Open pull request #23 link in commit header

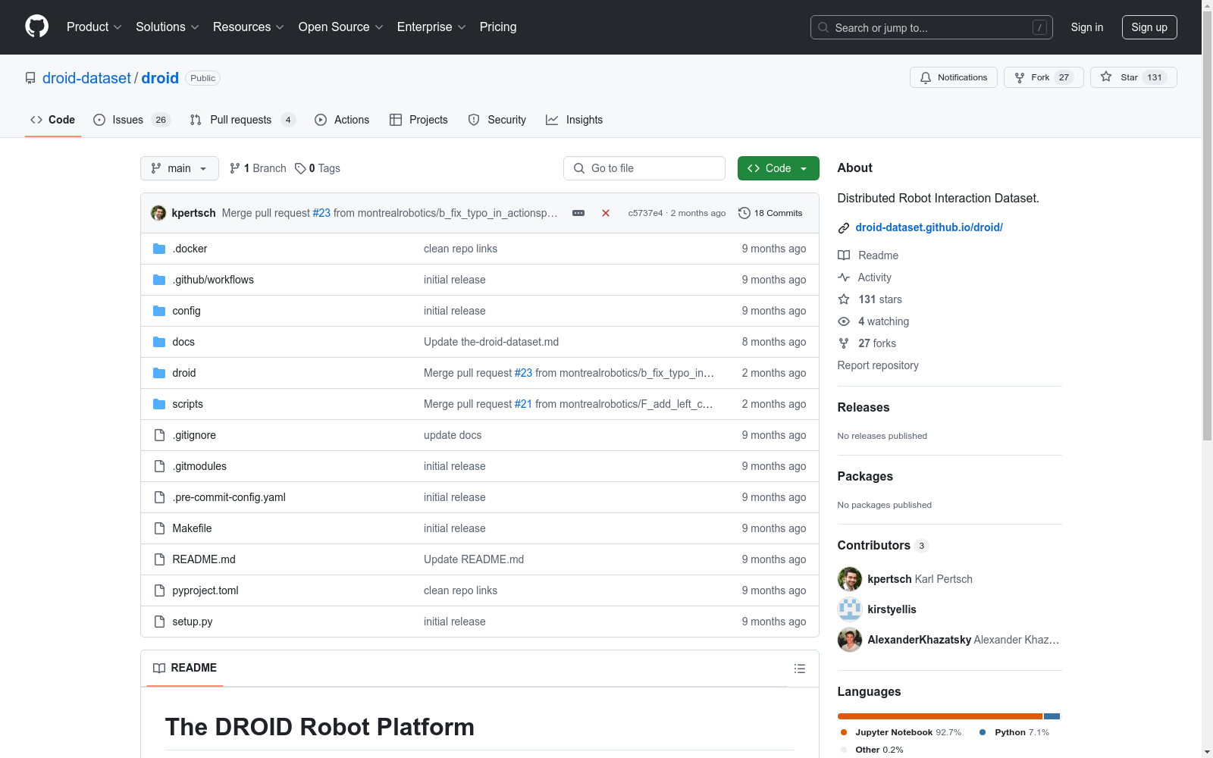(x=321, y=213)
